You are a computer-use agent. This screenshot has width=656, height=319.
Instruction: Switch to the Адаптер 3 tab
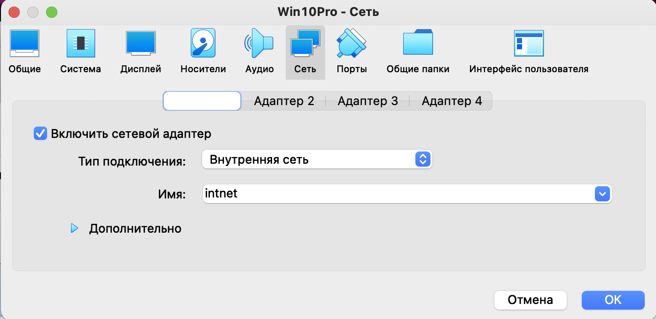point(367,101)
